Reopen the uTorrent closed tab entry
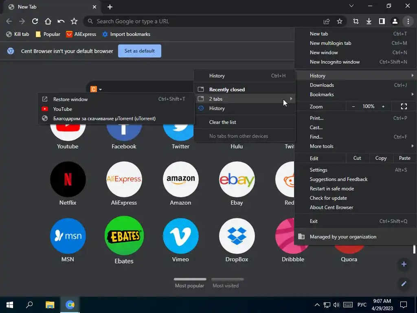 116,119
